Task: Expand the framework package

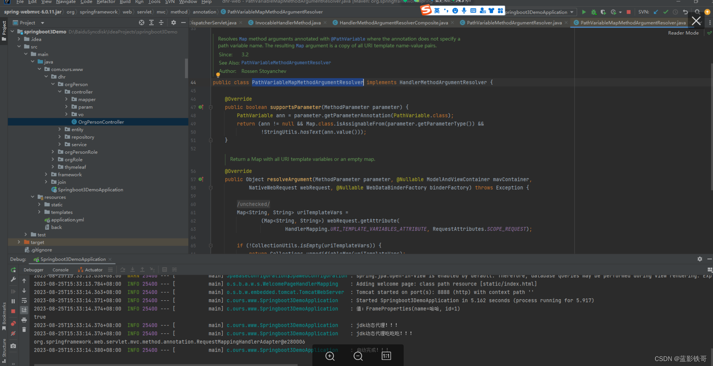Action: coord(46,175)
